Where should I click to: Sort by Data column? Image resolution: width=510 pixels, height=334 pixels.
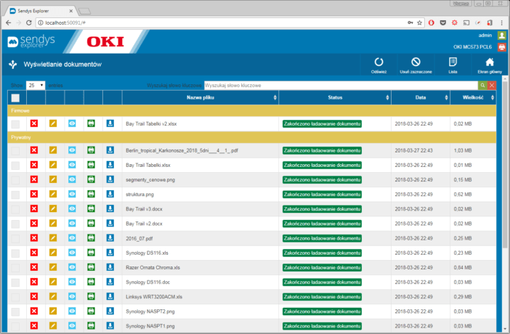coord(421,97)
